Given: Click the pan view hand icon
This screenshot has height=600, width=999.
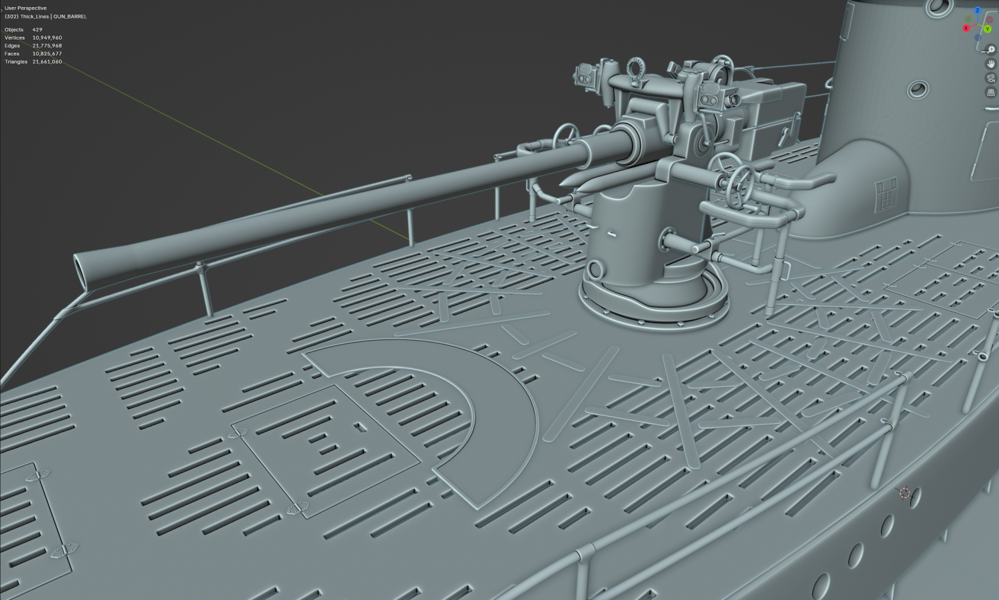Looking at the screenshot, I should pyautogui.click(x=991, y=64).
